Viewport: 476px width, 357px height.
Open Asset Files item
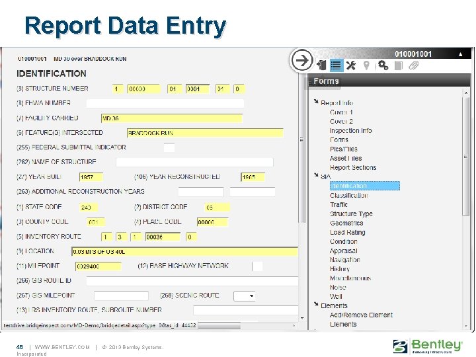coord(346,158)
